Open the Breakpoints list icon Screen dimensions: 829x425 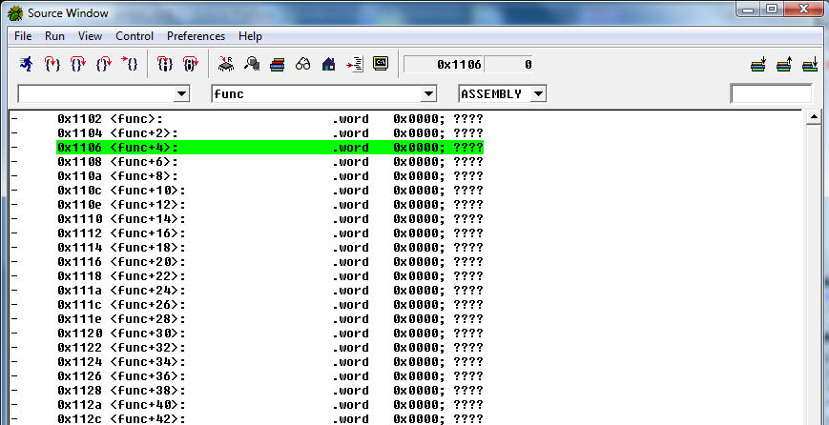click(x=355, y=65)
